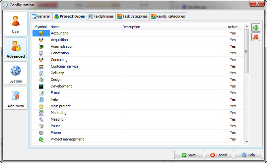Image resolution: width=267 pixels, height=163 pixels.
Task: Select the Advanced section icon
Action: click(16, 48)
